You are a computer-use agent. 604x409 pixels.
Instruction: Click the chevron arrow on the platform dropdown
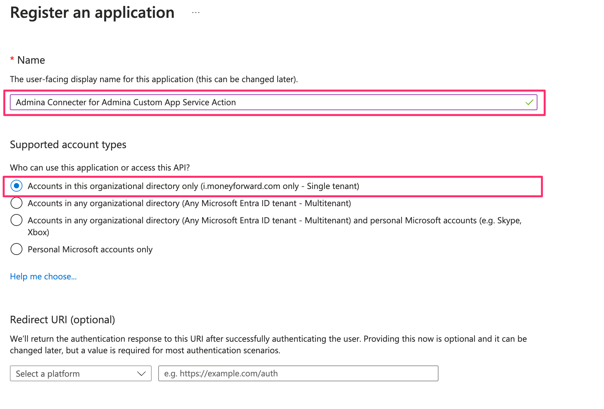click(141, 374)
